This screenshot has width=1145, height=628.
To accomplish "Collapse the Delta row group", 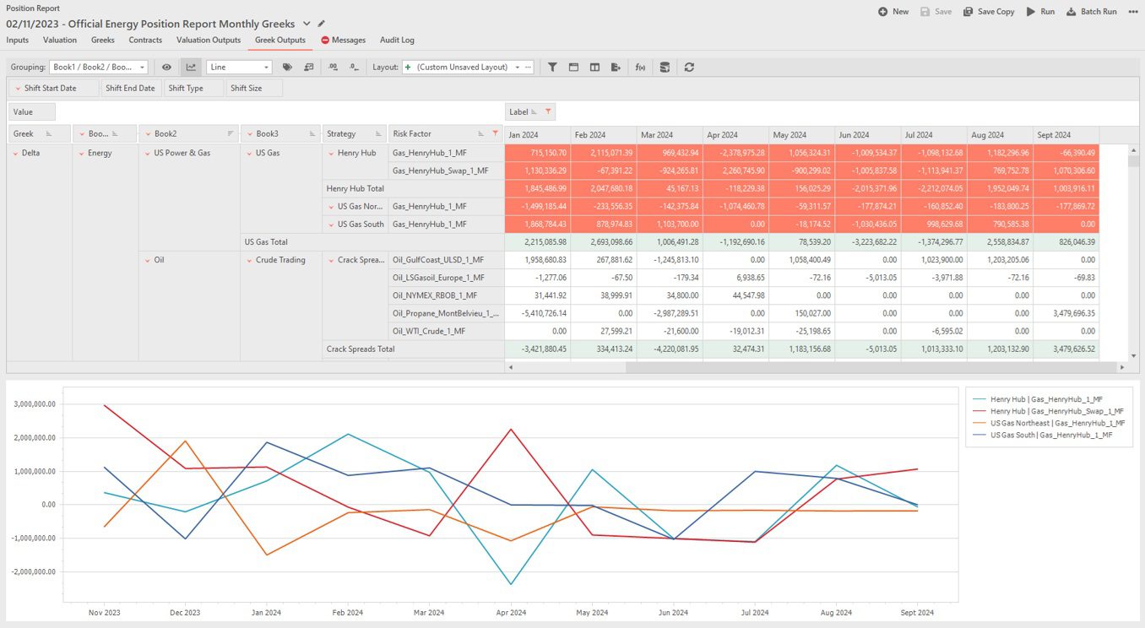I will (15, 154).
